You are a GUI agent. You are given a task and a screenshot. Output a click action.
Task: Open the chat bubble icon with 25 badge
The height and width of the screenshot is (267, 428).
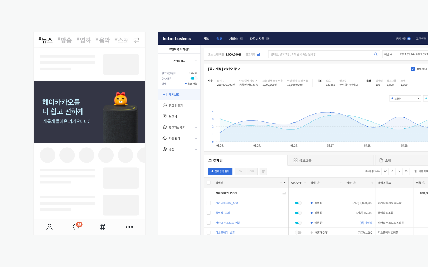77,226
